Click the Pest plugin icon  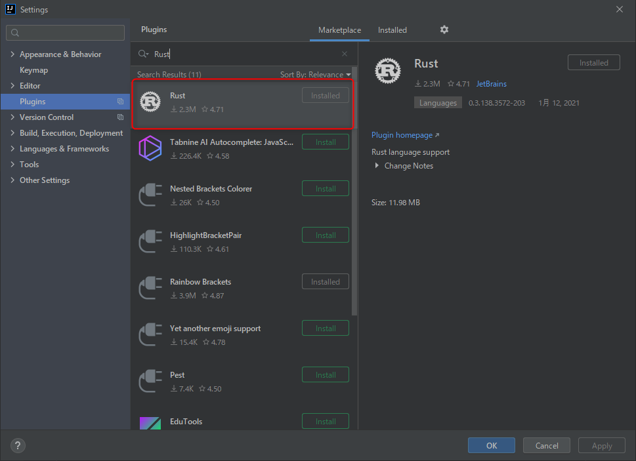pyautogui.click(x=150, y=381)
